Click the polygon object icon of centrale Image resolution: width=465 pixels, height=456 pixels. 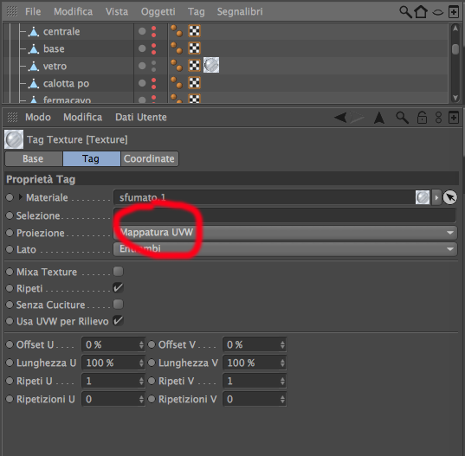coord(34,31)
